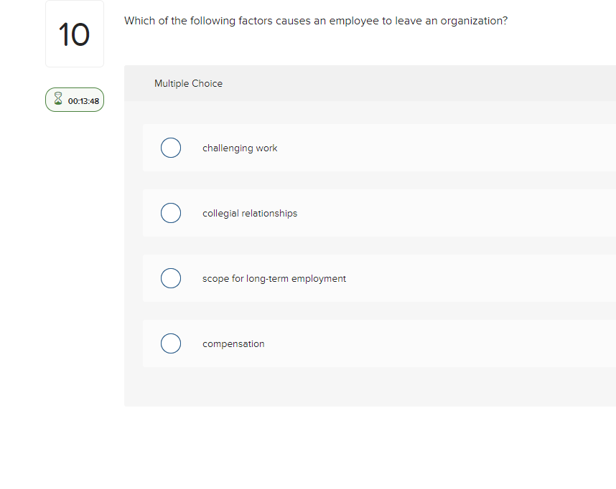
Task: Click the white card containing number 10
Action: (75, 34)
